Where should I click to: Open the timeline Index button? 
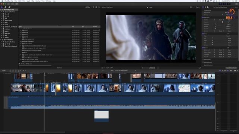click(4, 71)
